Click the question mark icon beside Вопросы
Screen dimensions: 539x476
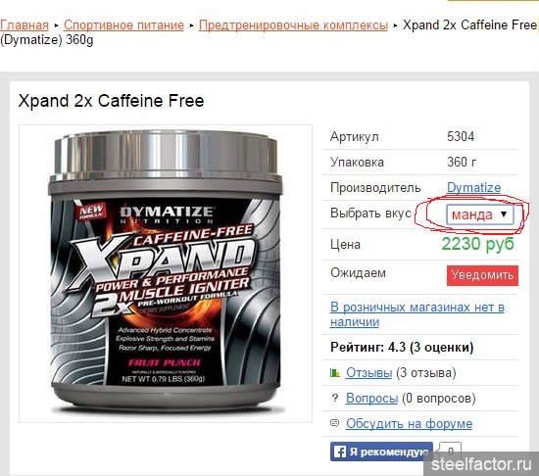pyautogui.click(x=335, y=398)
